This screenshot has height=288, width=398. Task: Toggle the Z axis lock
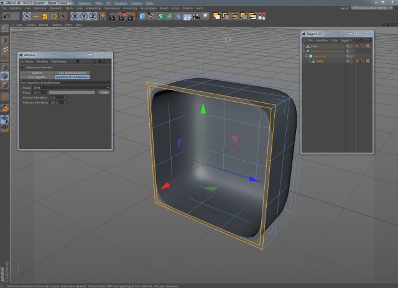(93, 17)
